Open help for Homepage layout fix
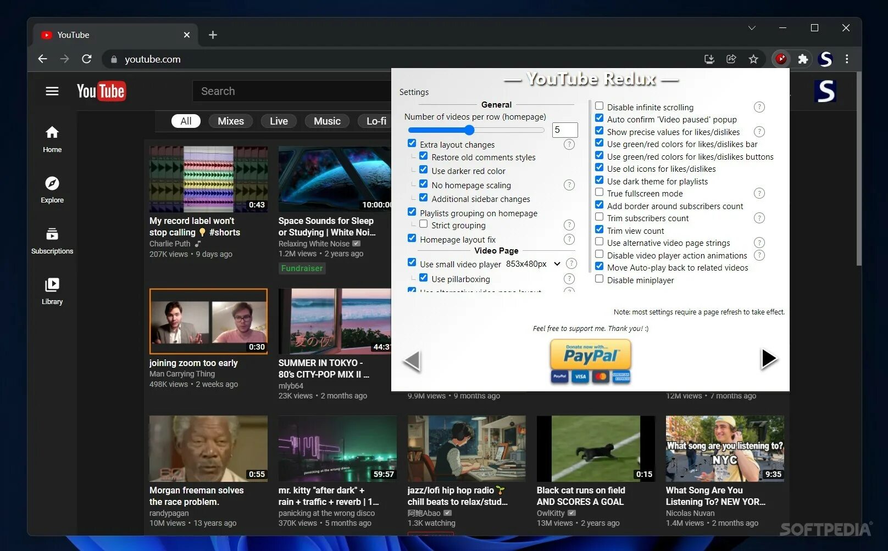This screenshot has height=551, width=888. [569, 239]
